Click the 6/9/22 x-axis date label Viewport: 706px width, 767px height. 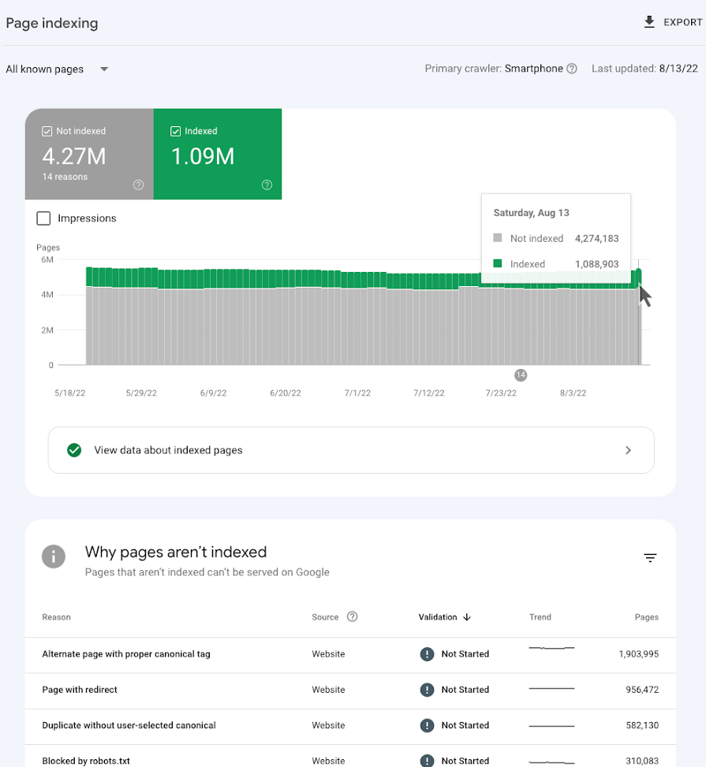click(x=214, y=393)
